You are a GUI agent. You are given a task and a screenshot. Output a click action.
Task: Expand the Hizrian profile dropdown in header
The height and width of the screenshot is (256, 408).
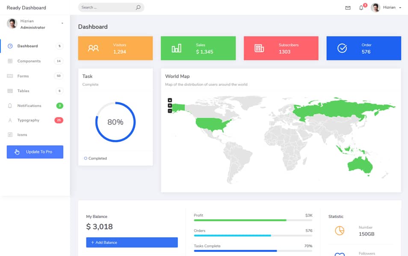[x=389, y=7]
